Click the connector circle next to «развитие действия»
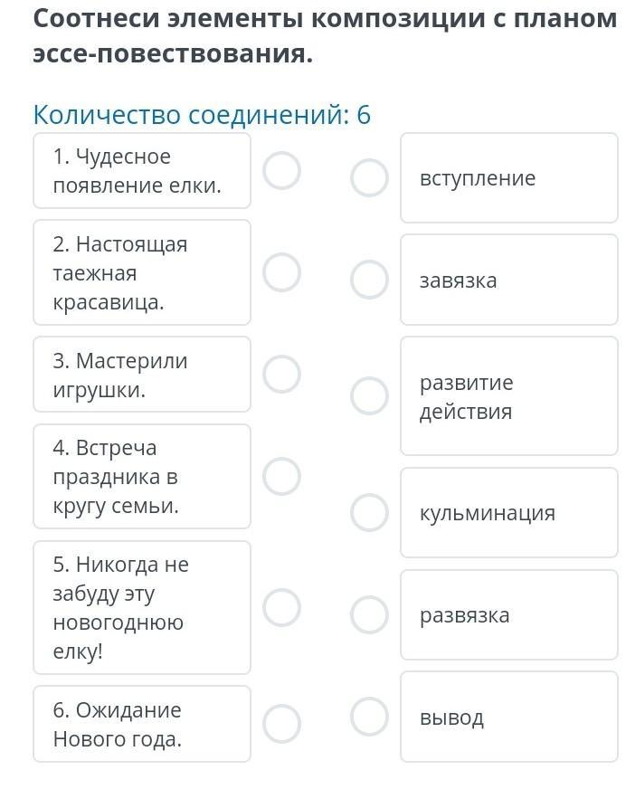This screenshot has height=789, width=626. coord(369,396)
